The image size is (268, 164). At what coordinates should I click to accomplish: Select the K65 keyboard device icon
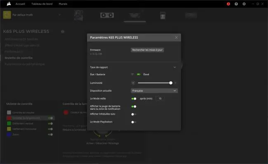[135, 16]
